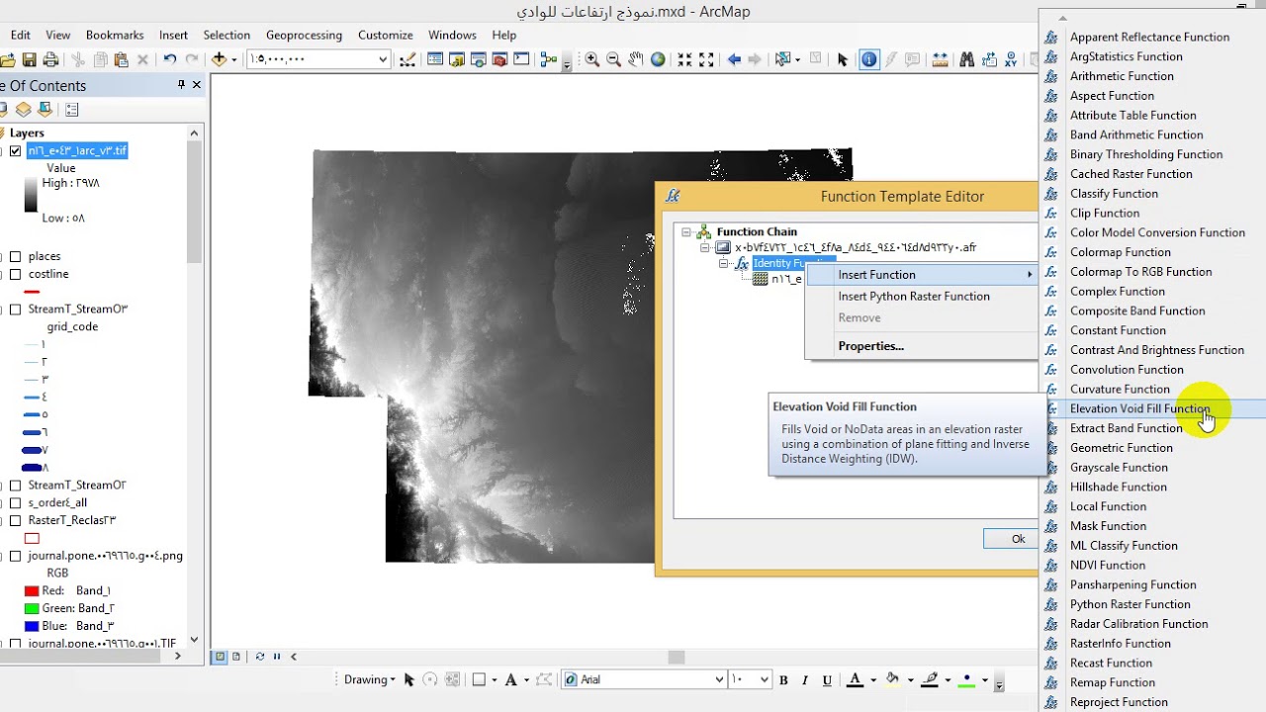1266x712 pixels.
Task: Toggle the n16_e043 tif layer checkbox
Action: 15,151
